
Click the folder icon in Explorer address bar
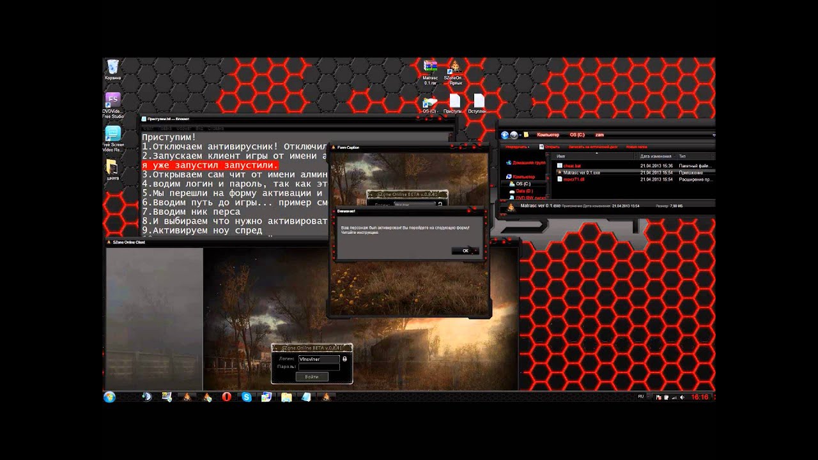coord(526,135)
